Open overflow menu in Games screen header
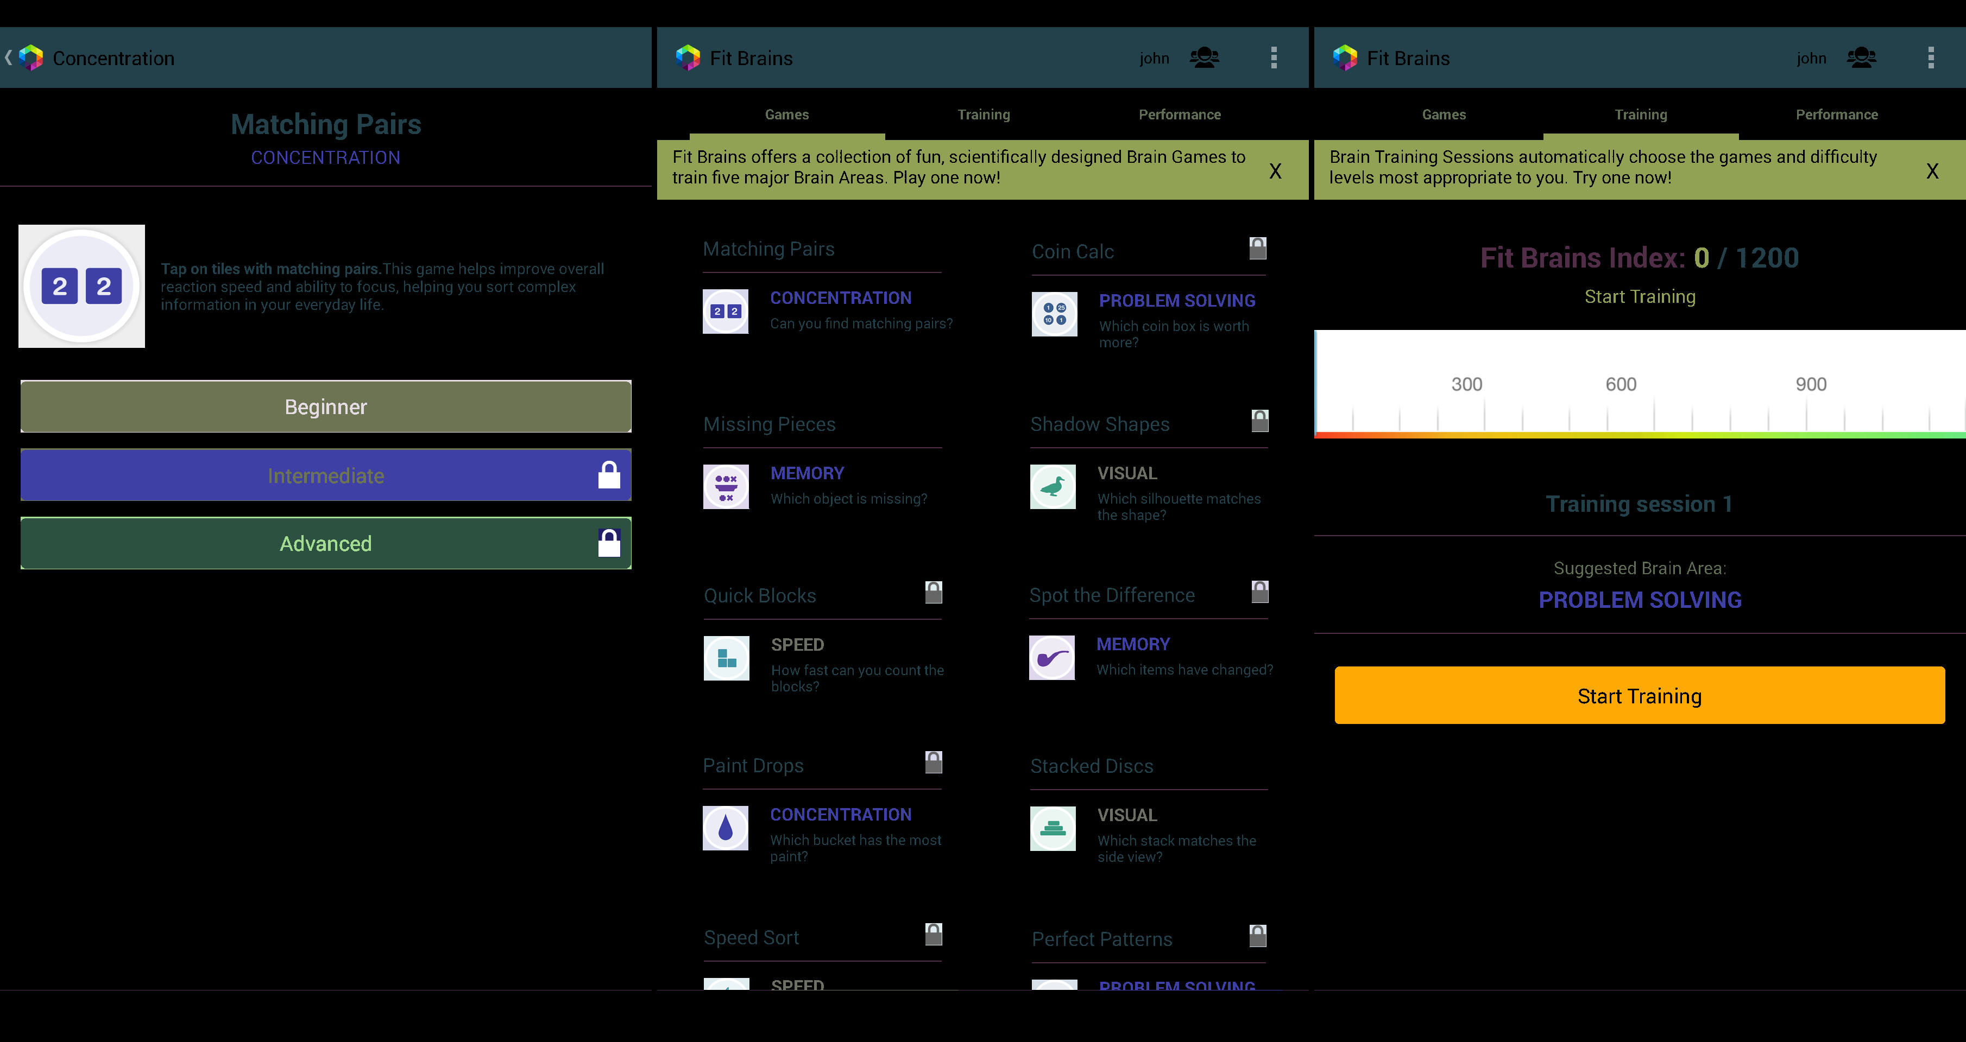 pos(1274,58)
